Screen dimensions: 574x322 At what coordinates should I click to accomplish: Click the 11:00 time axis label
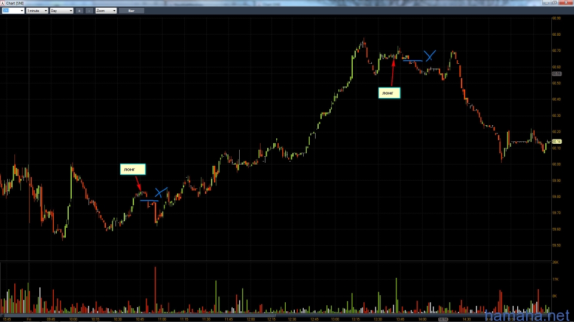point(162,320)
